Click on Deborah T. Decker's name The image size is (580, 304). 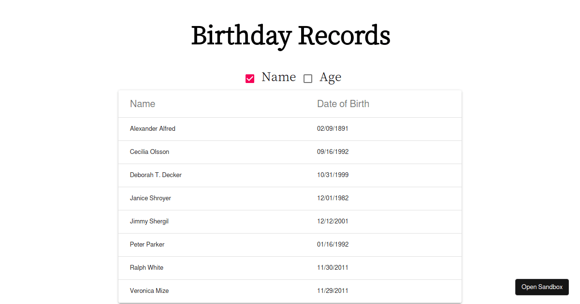coord(156,175)
